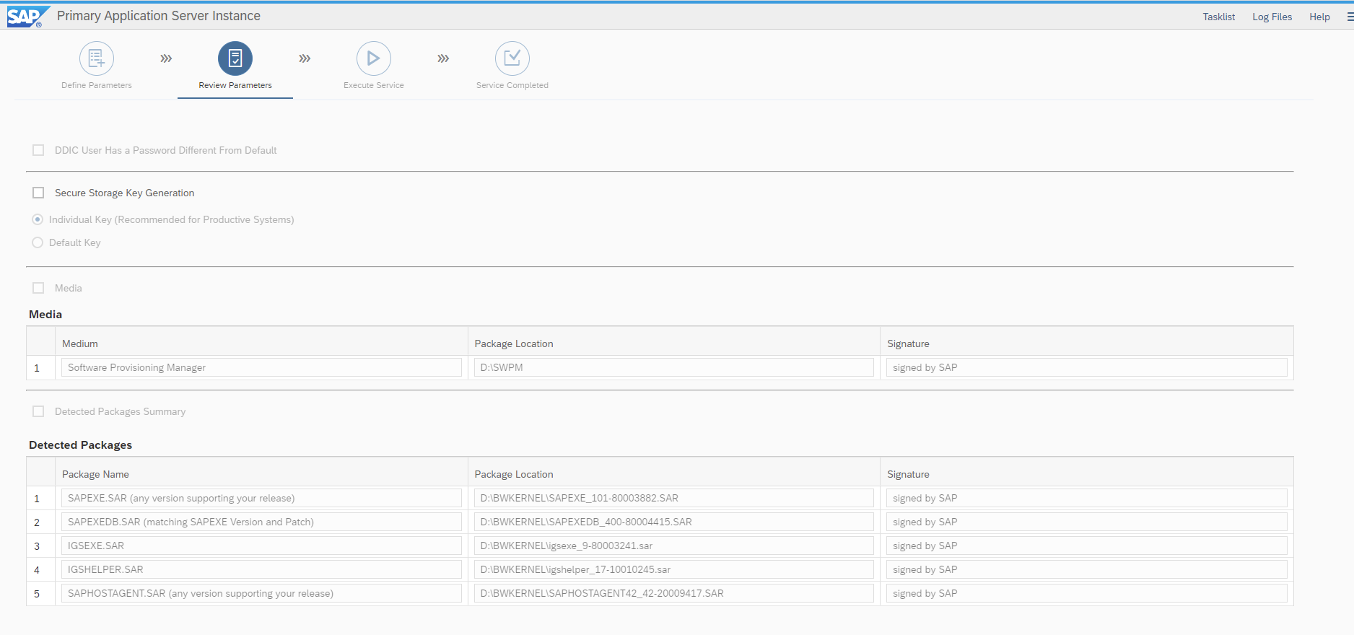Viewport: 1354px width, 635px height.
Task: Click SAPEXEDB_400-80004415.SAR location field
Action: coord(673,522)
